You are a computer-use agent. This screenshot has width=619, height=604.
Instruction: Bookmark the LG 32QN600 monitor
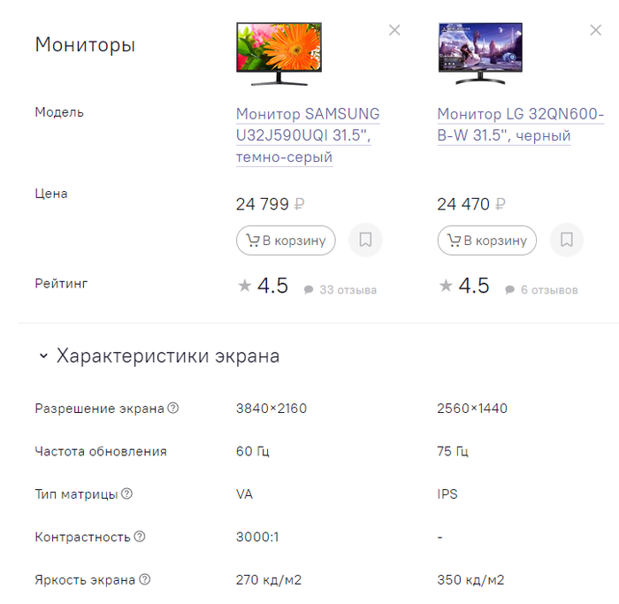[x=567, y=240]
